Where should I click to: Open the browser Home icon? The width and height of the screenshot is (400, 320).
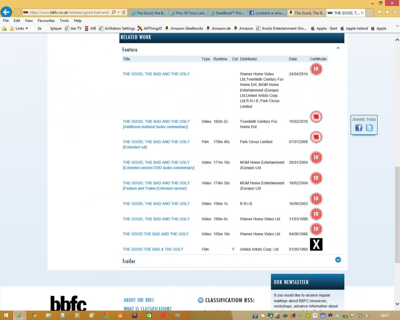pyautogui.click(x=380, y=12)
